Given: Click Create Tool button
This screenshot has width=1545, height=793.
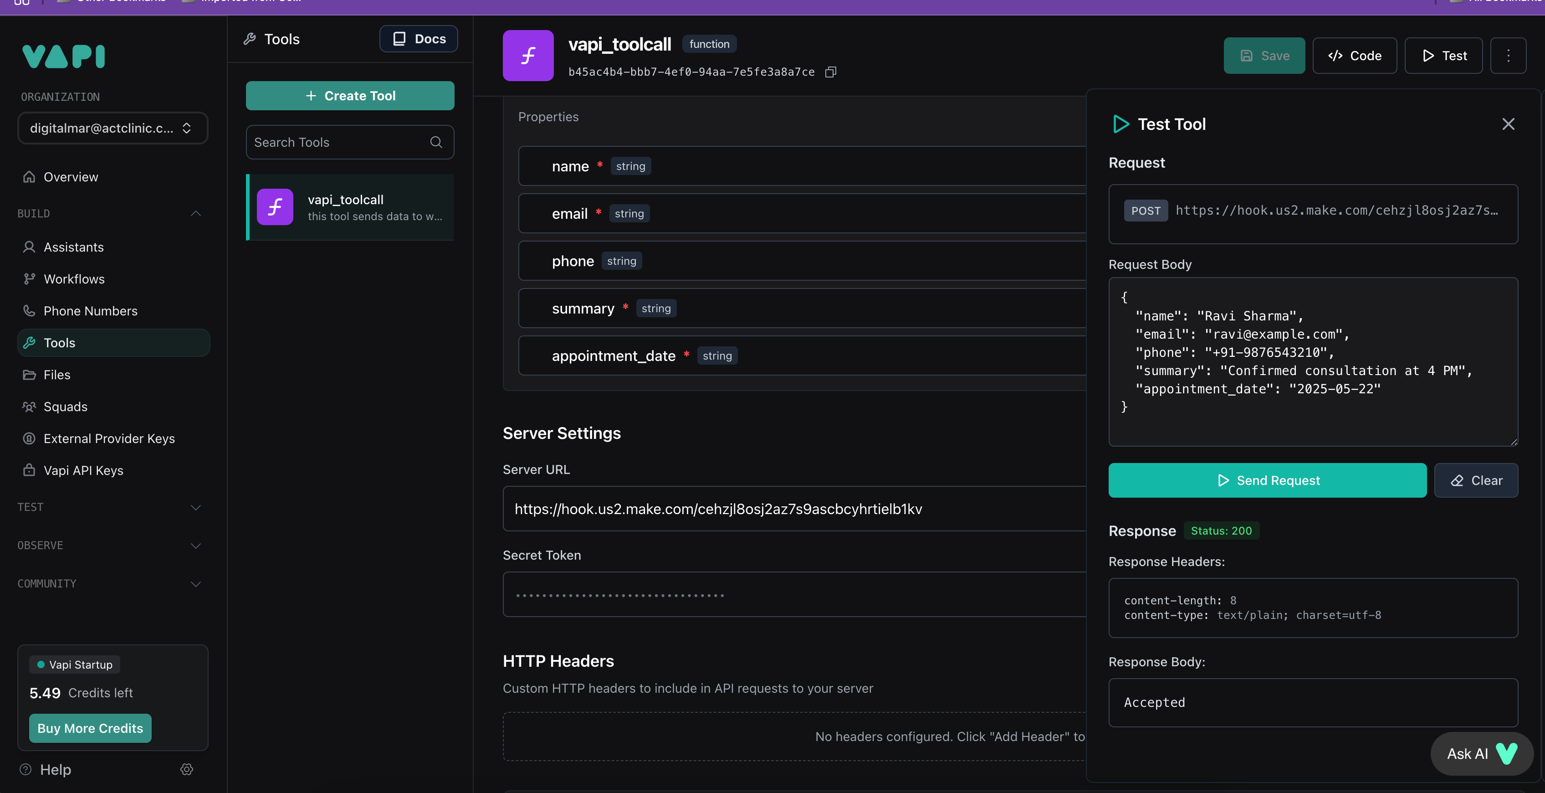Looking at the screenshot, I should click(350, 95).
